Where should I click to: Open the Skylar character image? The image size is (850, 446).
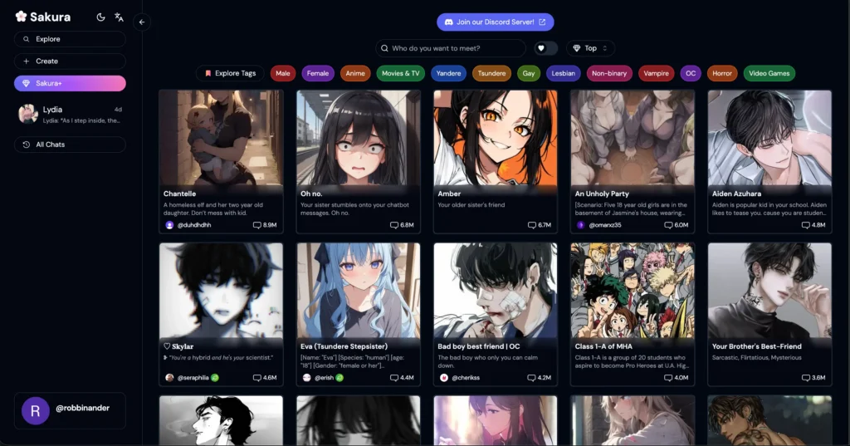pos(221,291)
